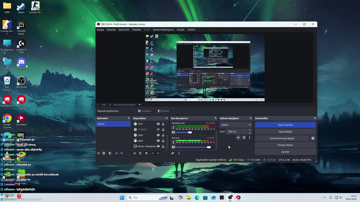Open source properties gear in Kaynaklar toolbar
Viewport: 360px width, 202px height.
pos(146,153)
